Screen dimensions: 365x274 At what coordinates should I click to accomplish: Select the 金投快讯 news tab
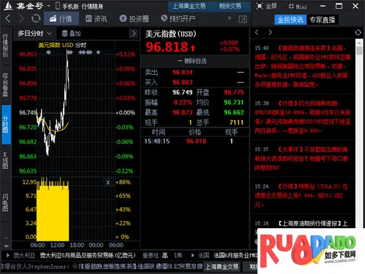point(290,20)
